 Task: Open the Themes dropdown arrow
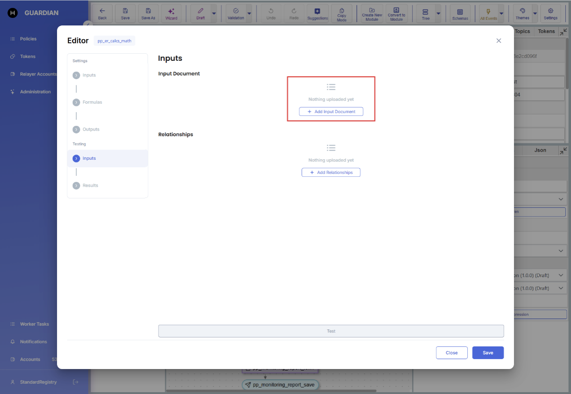[x=535, y=14]
